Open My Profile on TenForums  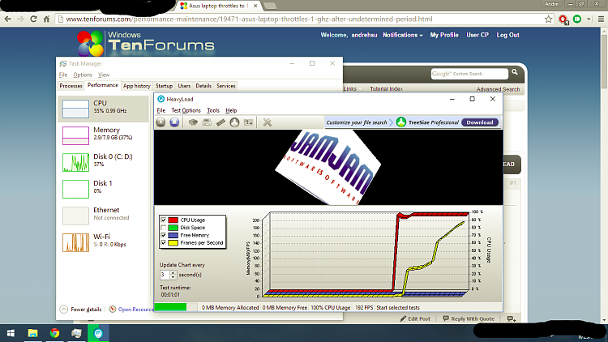point(444,35)
